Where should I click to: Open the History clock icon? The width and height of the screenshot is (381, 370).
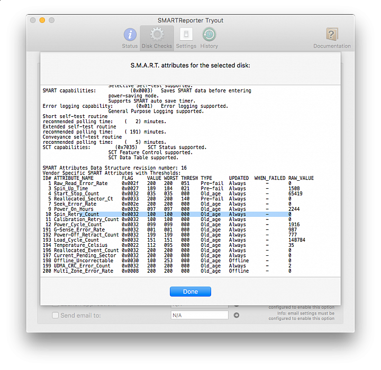click(209, 34)
